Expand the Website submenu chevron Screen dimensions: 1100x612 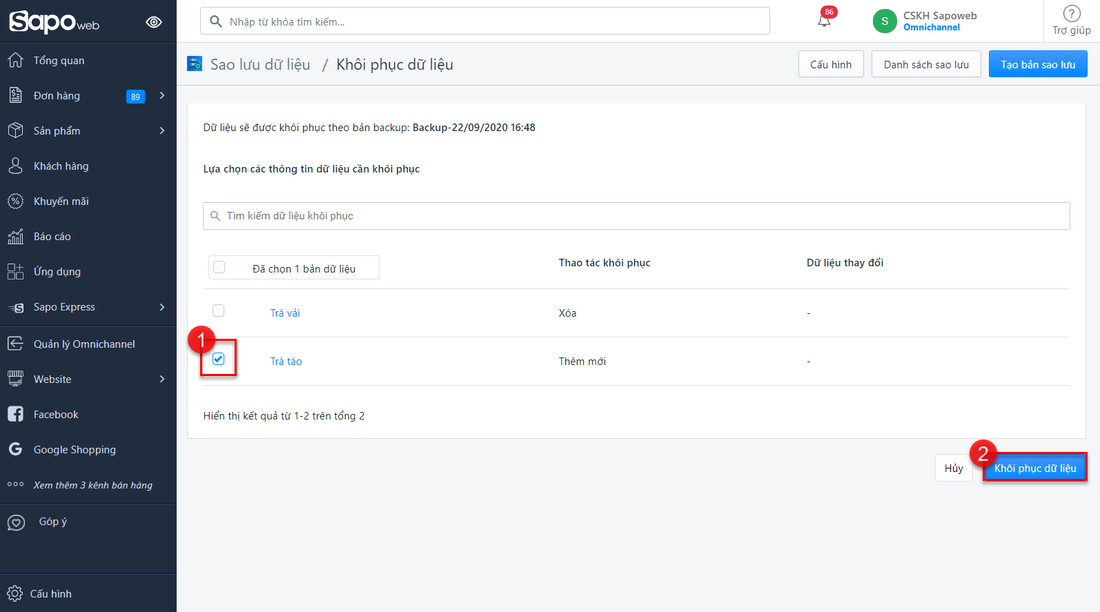pos(162,379)
